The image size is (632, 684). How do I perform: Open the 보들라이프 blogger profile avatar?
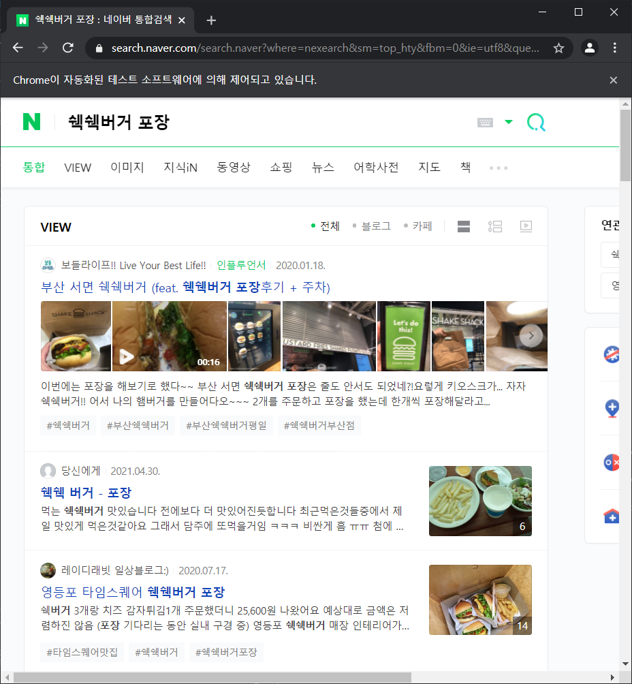tap(48, 265)
